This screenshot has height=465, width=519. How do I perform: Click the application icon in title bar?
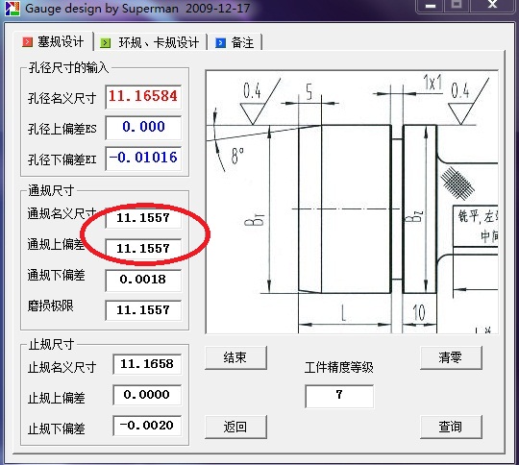pyautogui.click(x=12, y=9)
